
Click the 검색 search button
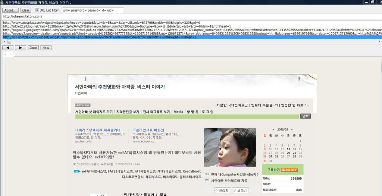point(305,116)
